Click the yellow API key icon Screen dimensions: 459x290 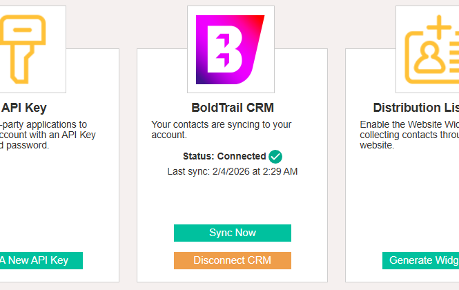coord(22,49)
